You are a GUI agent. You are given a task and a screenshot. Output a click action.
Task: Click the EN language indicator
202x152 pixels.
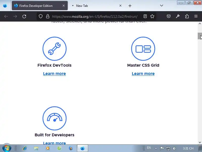(x=149, y=148)
